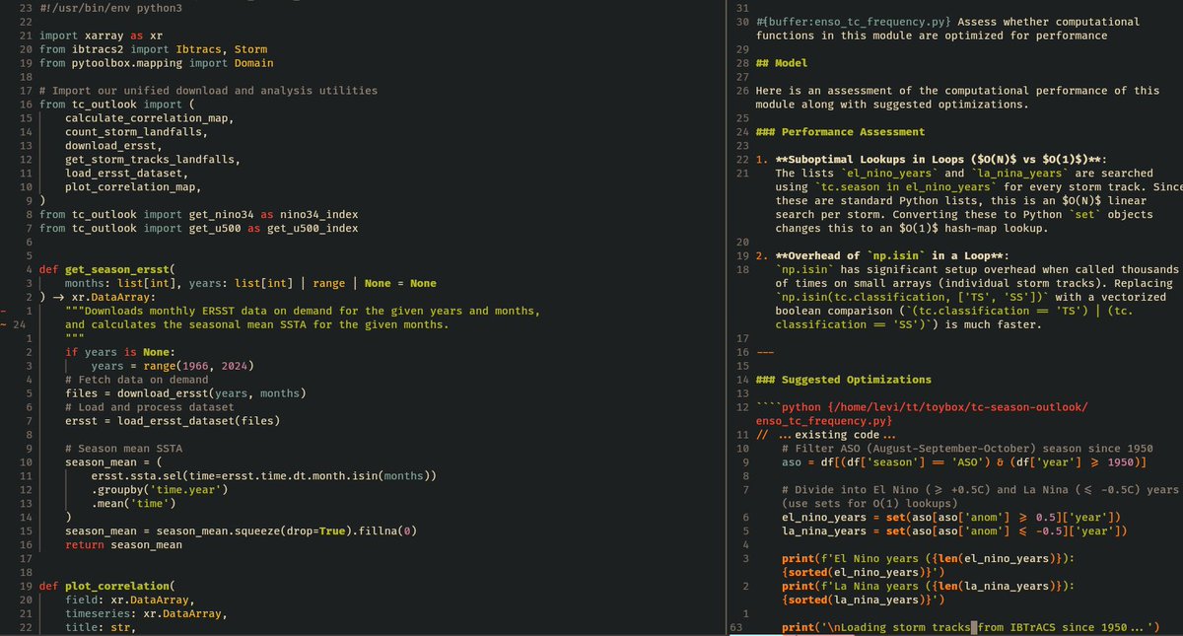Screen dimensions: 1183x636
Task: Click the '# Divide into El Nino' comment
Action: (980, 497)
